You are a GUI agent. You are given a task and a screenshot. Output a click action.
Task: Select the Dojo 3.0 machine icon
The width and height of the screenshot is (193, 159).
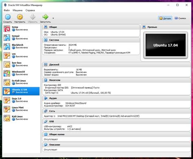click(7, 100)
